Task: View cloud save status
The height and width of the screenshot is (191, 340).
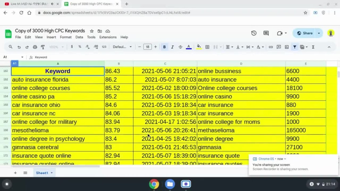Action: coord(108,31)
